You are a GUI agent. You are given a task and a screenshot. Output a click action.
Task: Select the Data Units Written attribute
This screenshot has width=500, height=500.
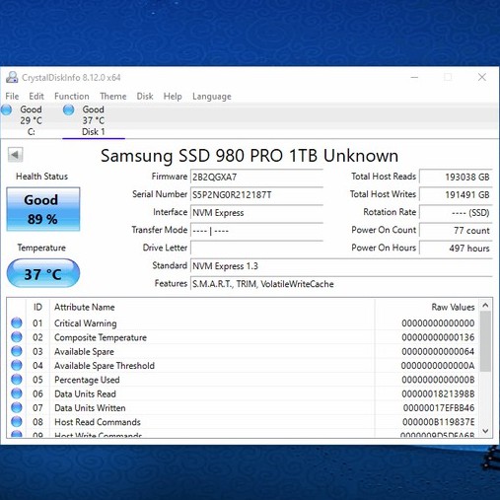click(243, 408)
